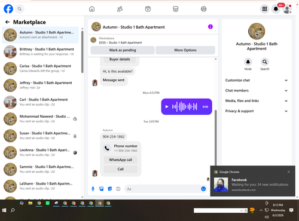The width and height of the screenshot is (299, 221).
Task: Open the taskbar address dropdown arrow
Action: (x=242, y=210)
